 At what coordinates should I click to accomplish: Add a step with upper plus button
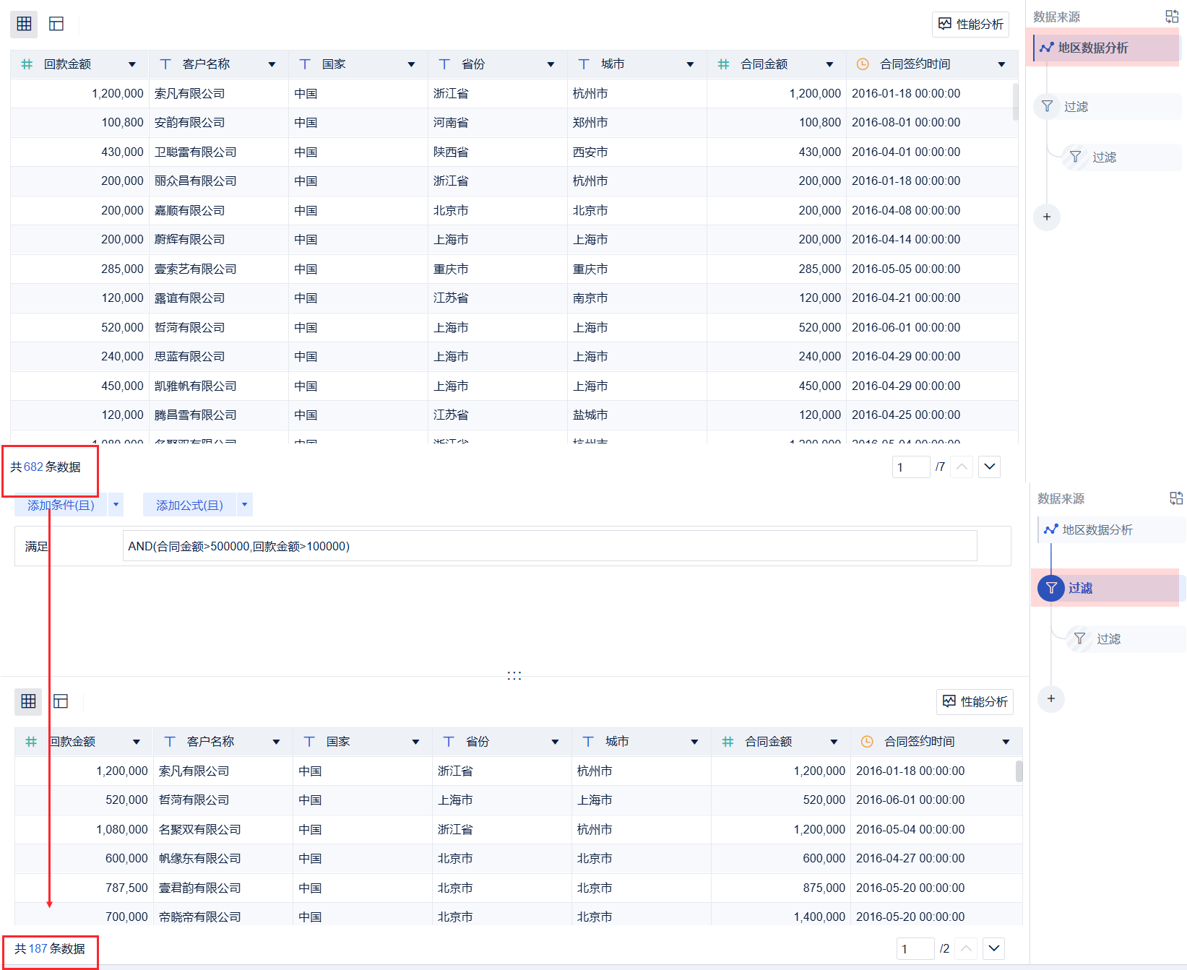[1047, 217]
